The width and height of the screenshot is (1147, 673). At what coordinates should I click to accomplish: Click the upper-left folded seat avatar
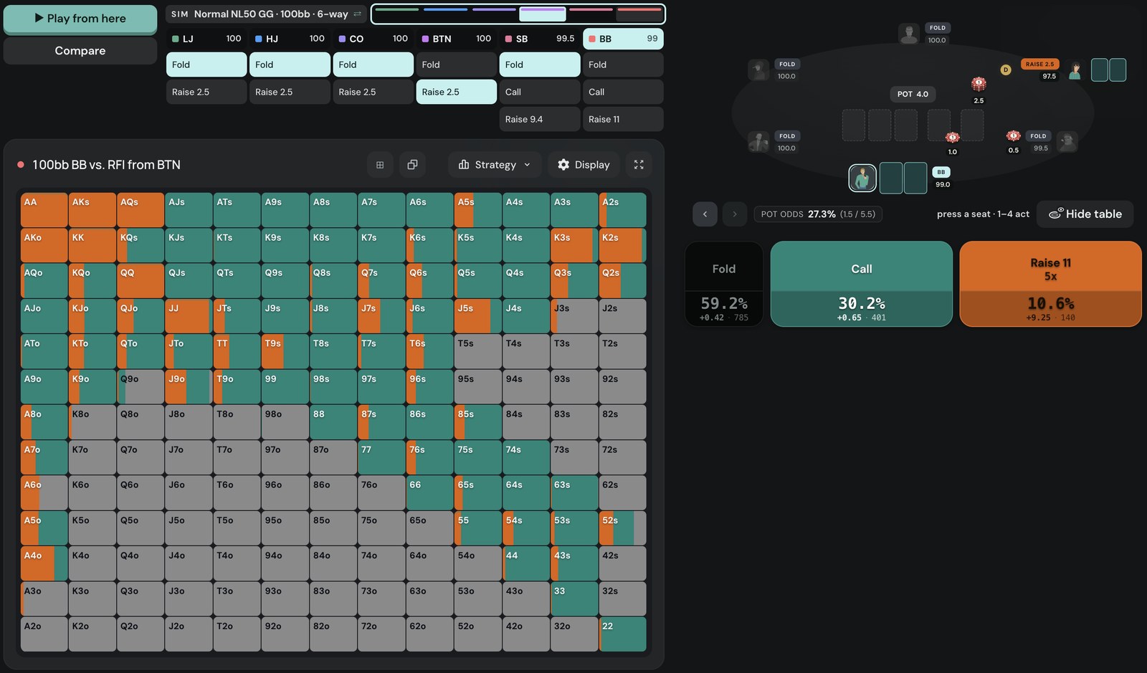[x=758, y=70]
